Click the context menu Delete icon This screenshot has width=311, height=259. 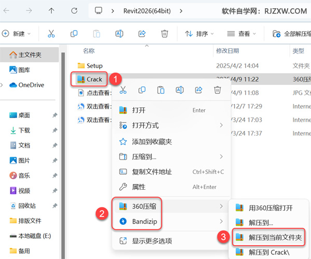coord(217,90)
